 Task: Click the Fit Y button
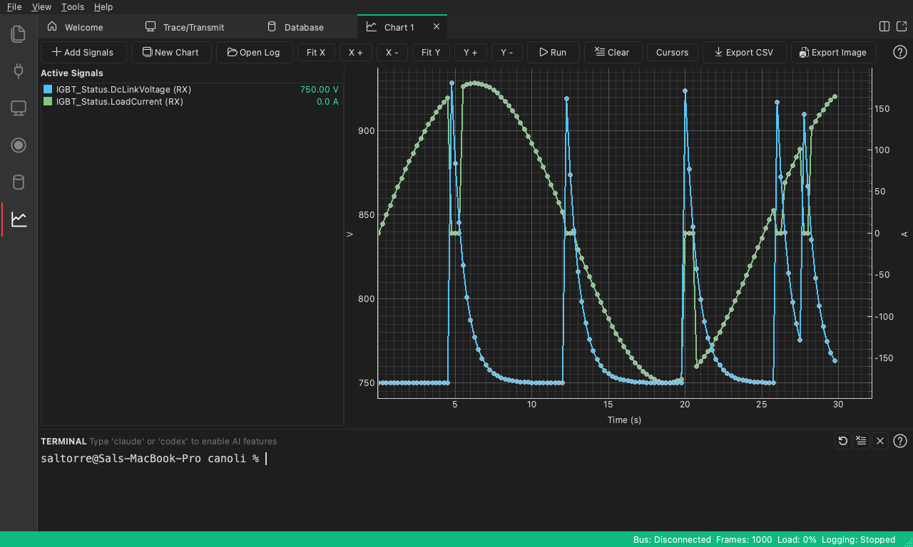[x=431, y=52]
